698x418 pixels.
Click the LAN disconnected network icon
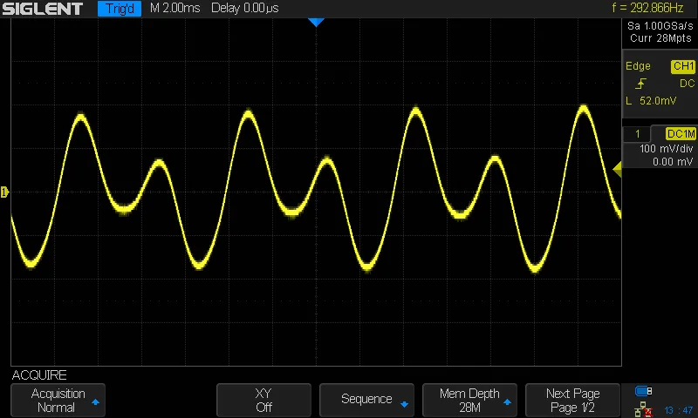tap(643, 409)
